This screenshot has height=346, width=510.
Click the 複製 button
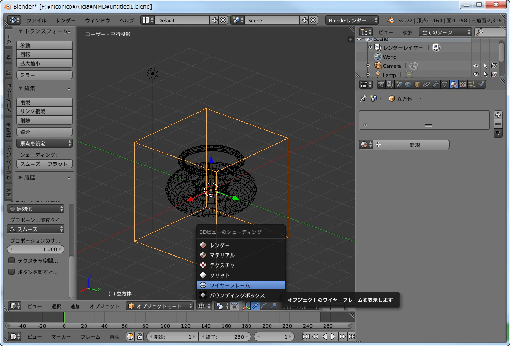click(x=45, y=102)
